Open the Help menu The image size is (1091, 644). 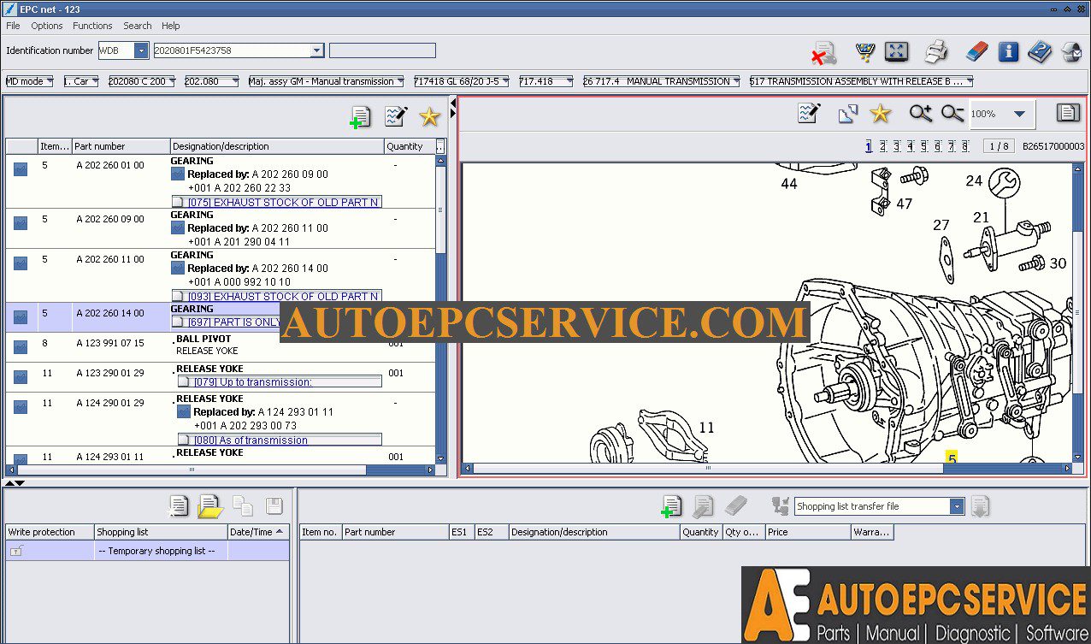[x=171, y=26]
